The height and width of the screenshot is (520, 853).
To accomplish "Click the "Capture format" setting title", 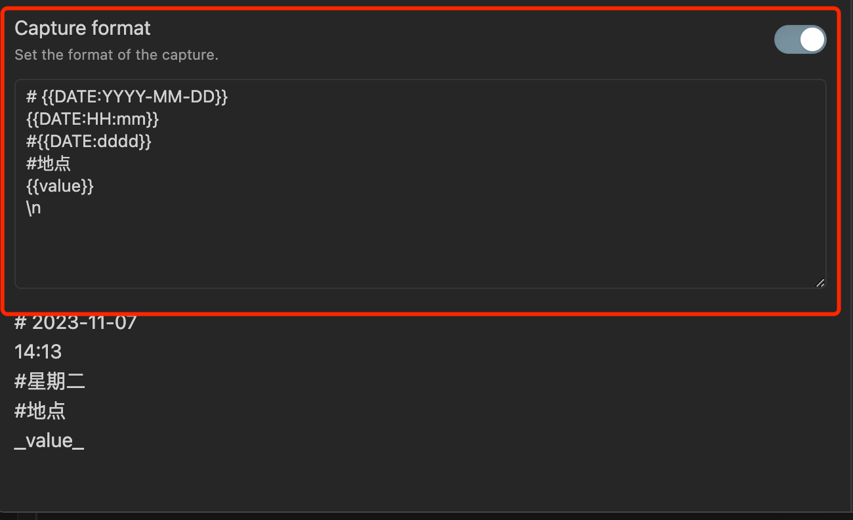I will [x=83, y=28].
